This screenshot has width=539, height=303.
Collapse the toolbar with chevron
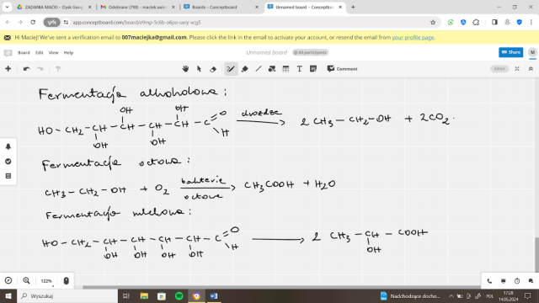(531, 69)
